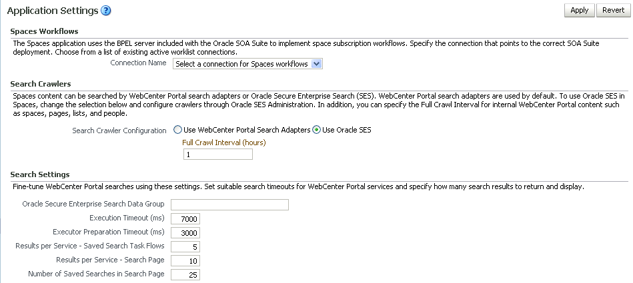The width and height of the screenshot is (633, 283).
Task: Select the Executor Preparation Timeout field
Action: click(185, 232)
